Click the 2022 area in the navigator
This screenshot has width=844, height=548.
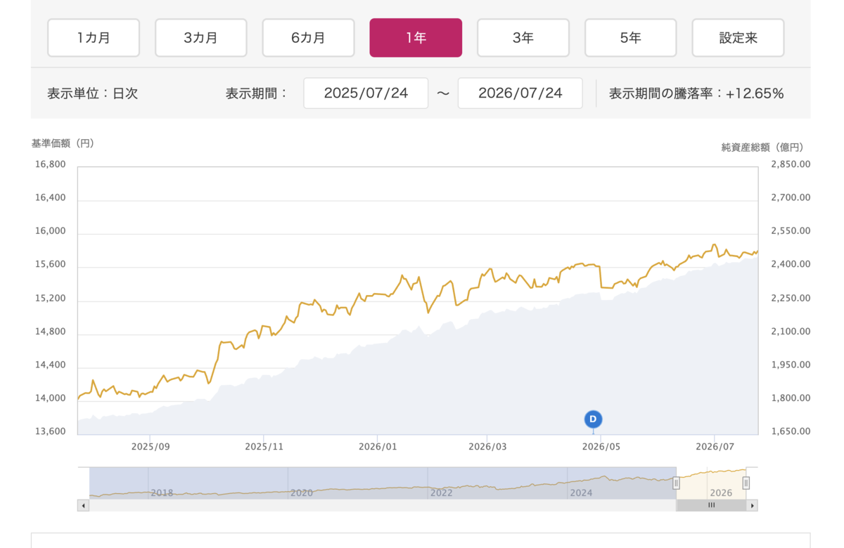click(441, 492)
